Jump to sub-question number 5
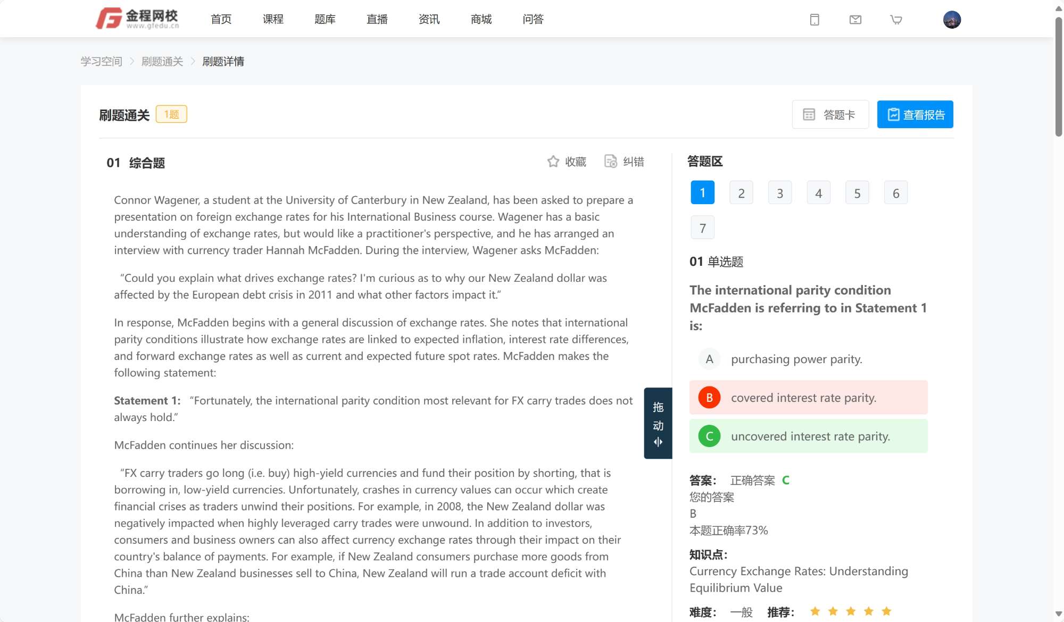 (x=857, y=193)
